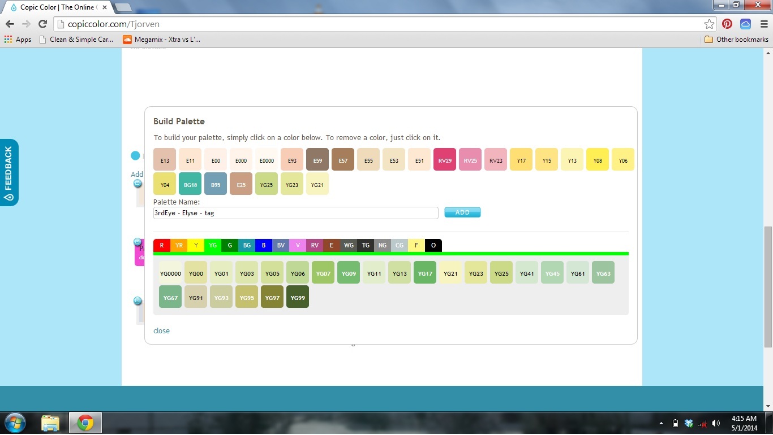Open the Windows Start menu
The height and width of the screenshot is (435, 773).
(15, 423)
